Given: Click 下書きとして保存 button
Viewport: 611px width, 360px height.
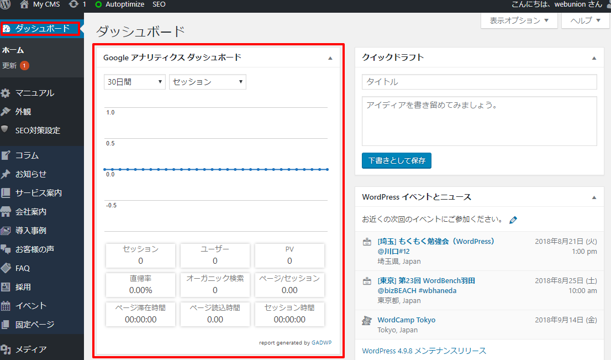Looking at the screenshot, I should pos(396,161).
